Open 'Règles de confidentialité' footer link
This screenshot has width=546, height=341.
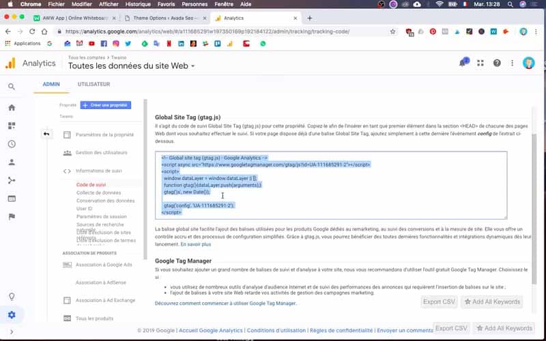[x=341, y=331]
